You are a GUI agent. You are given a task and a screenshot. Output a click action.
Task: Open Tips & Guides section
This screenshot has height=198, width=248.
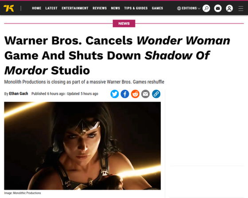[x=136, y=8]
